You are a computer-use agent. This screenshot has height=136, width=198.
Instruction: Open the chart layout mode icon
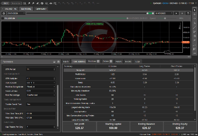point(25,3)
